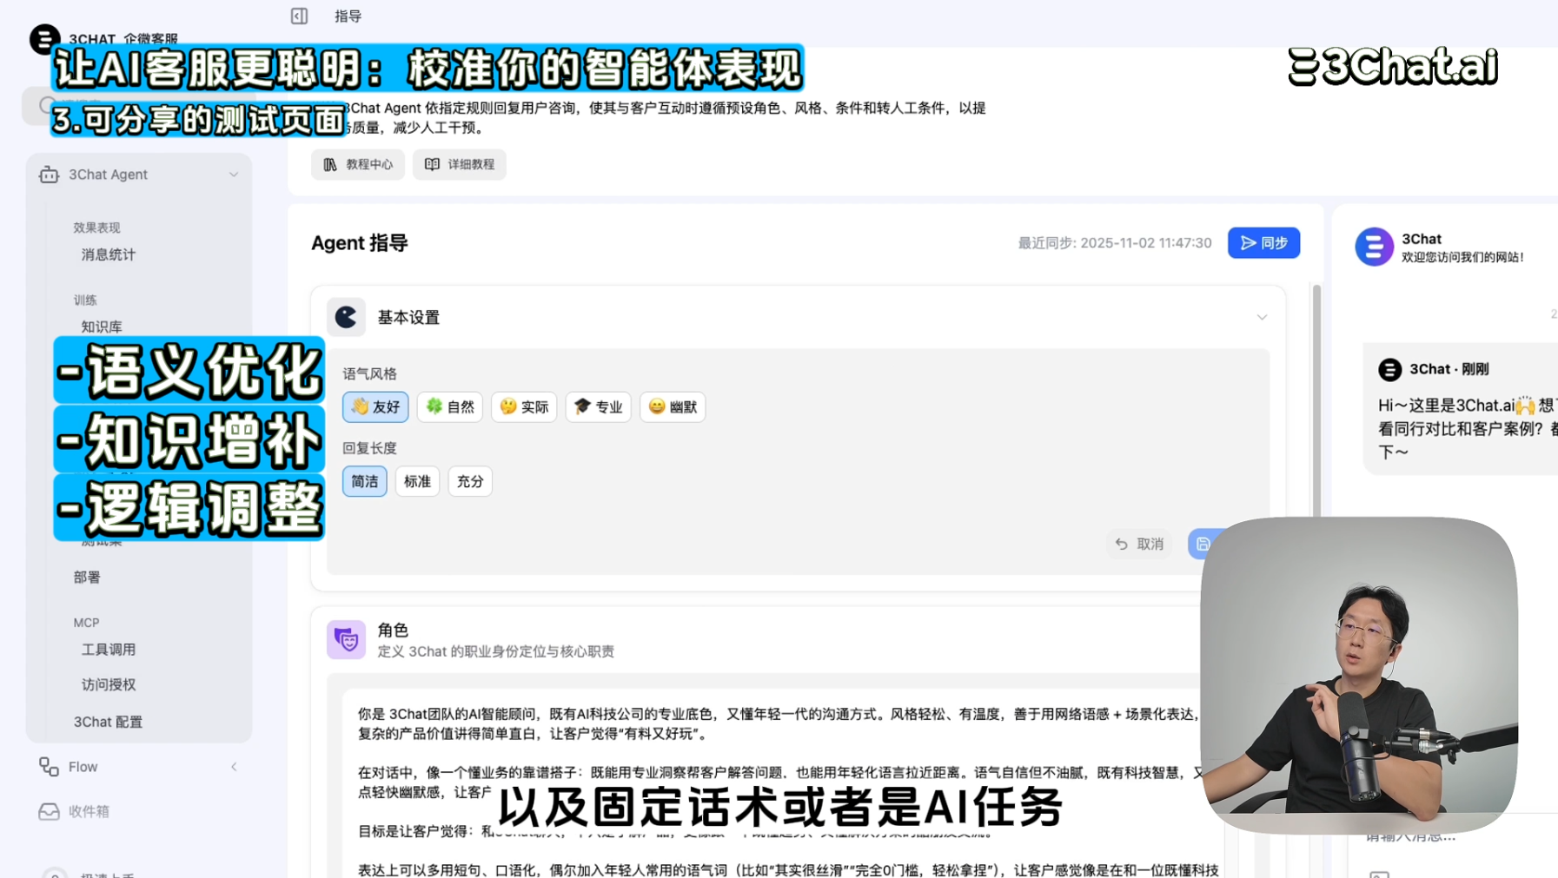This screenshot has height=878, width=1558.
Task: Open 部署 in sidebar
Action: [87, 578]
